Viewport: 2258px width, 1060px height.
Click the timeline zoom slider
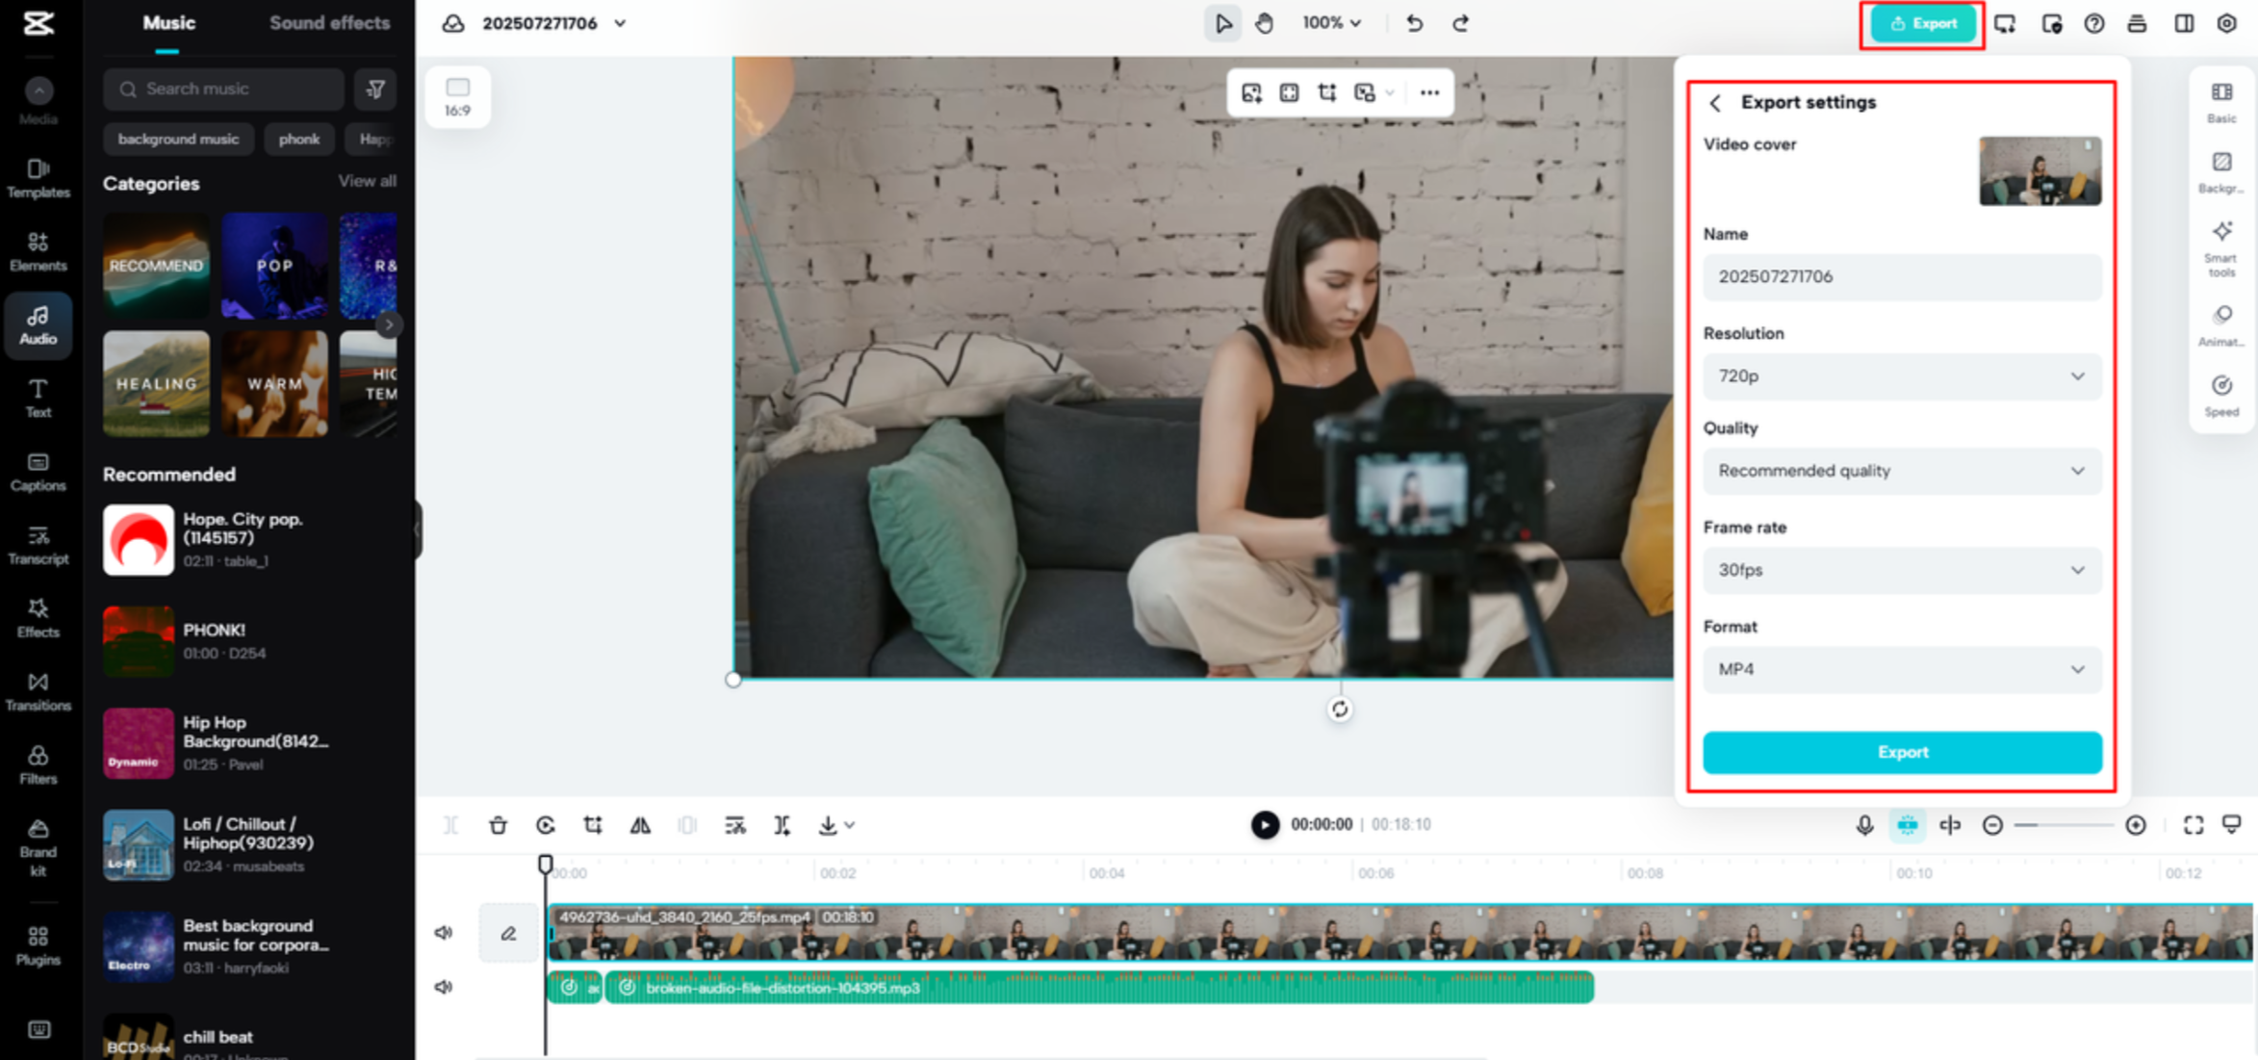(x=2064, y=825)
